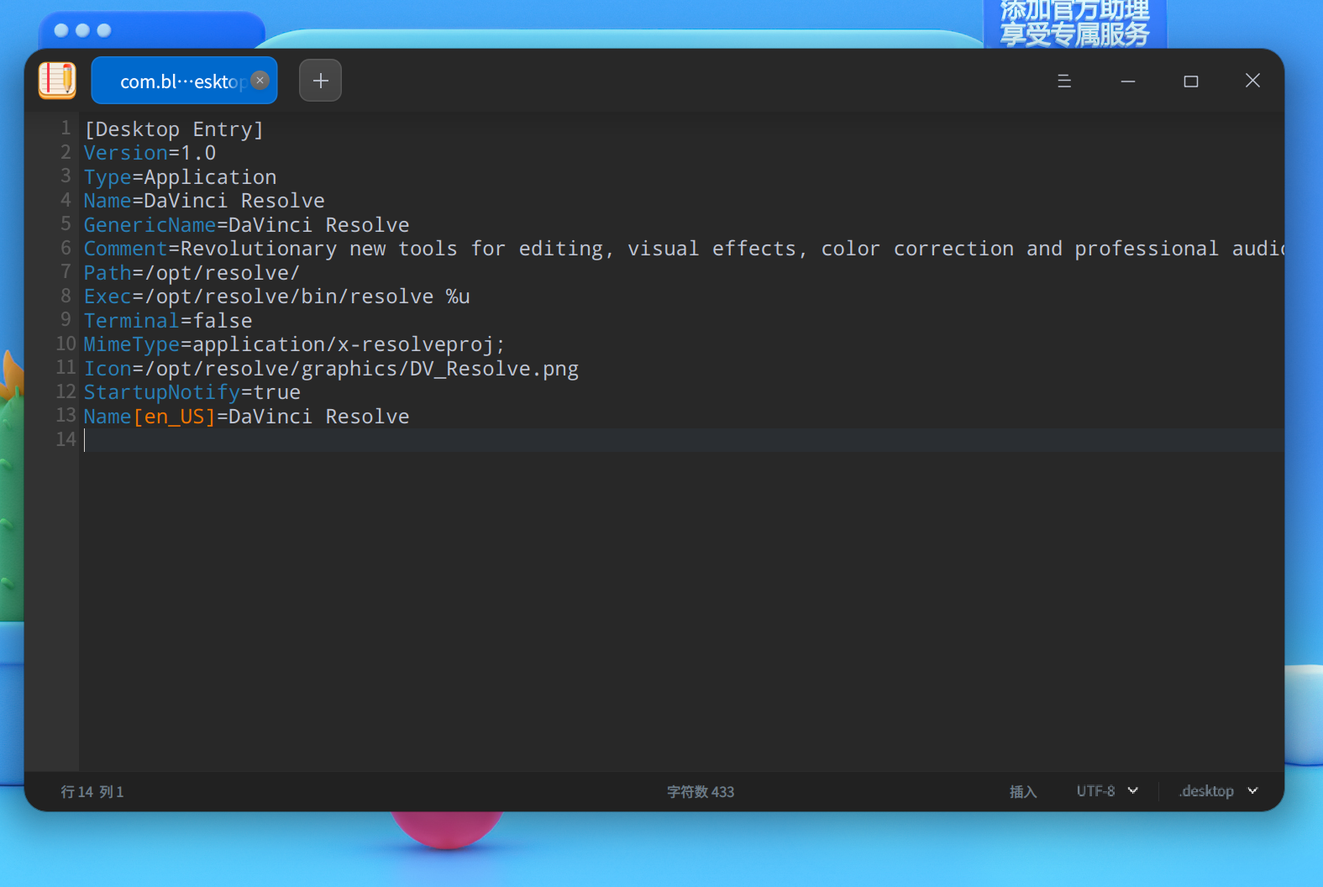1323x887 pixels.
Task: Click the "%u" argument on Exec line
Action: (458, 297)
